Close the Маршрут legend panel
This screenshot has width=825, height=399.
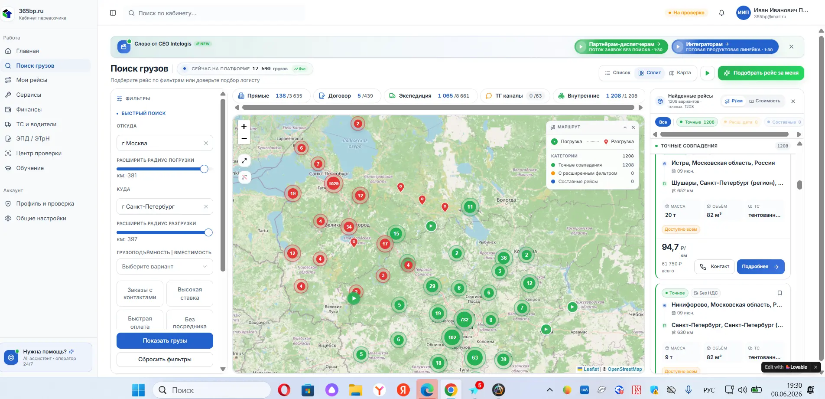pyautogui.click(x=633, y=127)
